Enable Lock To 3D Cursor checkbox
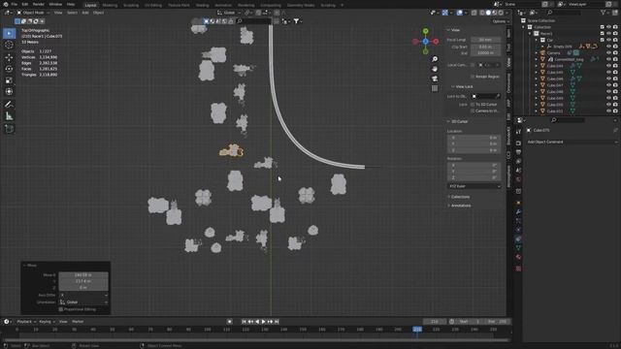Image resolution: width=621 pixels, height=349 pixels. 473,105
